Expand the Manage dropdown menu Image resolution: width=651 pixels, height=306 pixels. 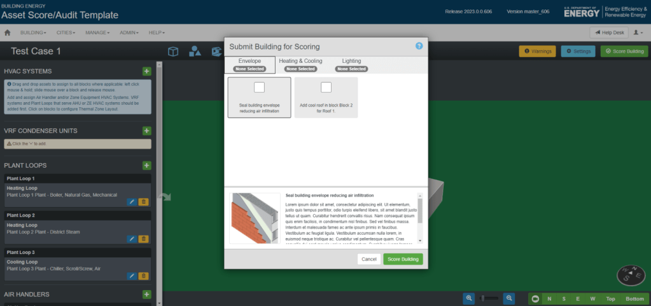tap(97, 32)
